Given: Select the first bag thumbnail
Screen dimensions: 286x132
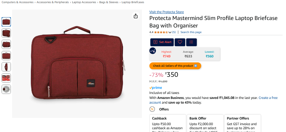Looking at the screenshot, I should (x=6, y=22).
